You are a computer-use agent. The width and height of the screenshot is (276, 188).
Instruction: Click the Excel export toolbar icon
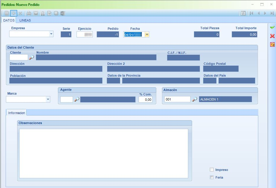63,13
